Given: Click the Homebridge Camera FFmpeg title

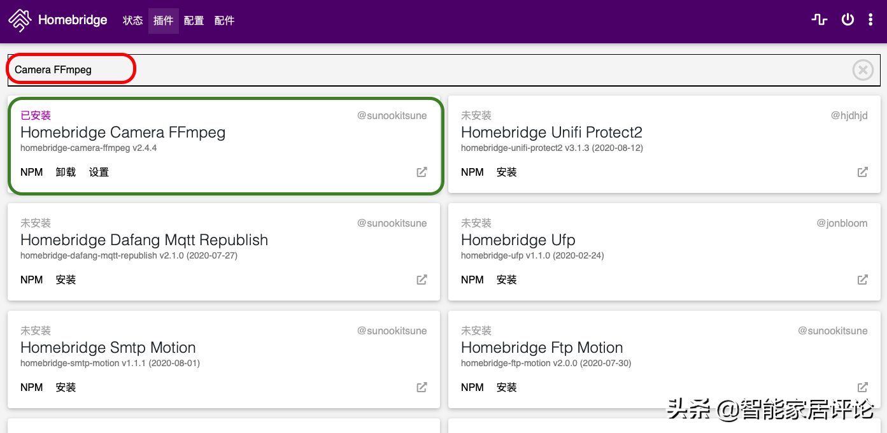Looking at the screenshot, I should (x=123, y=132).
